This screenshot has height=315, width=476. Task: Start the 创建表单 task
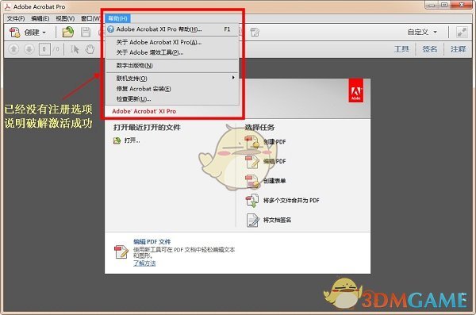click(274, 181)
